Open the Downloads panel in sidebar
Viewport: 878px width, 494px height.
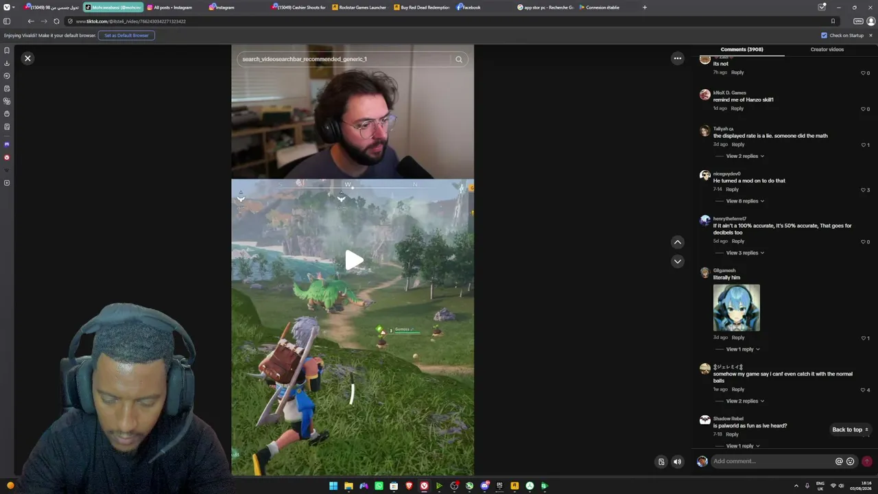pos(7,63)
